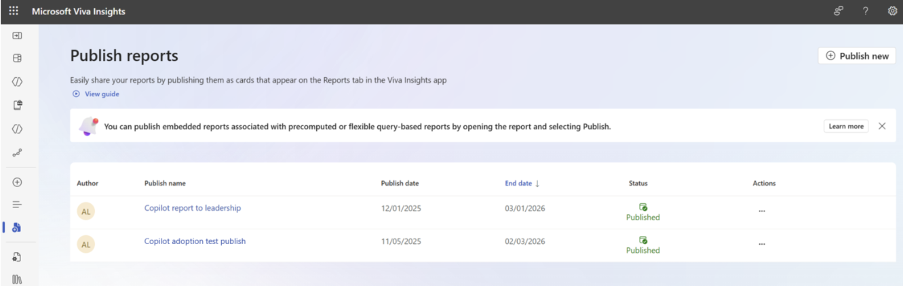Image resolution: width=903 pixels, height=286 pixels.
Task: Click the code-brackets icon below the clipboard icon
Action: pyautogui.click(x=18, y=129)
